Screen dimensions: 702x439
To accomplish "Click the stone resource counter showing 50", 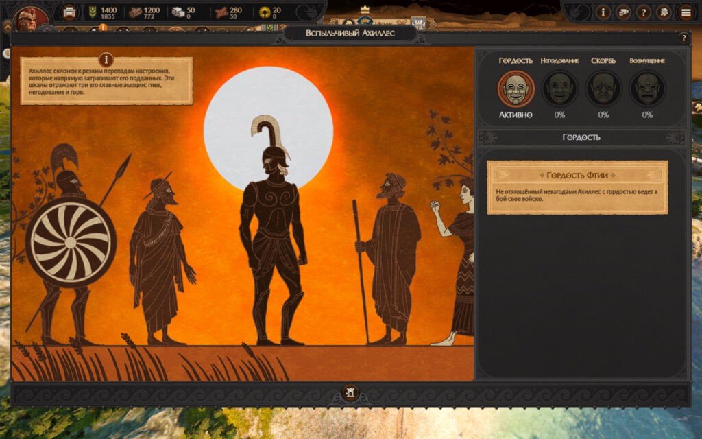I will (x=184, y=12).
